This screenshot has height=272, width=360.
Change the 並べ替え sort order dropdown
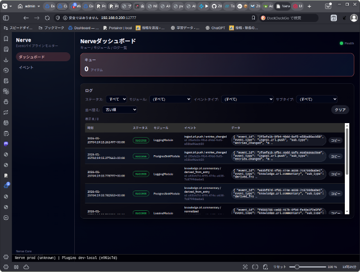pos(120,110)
